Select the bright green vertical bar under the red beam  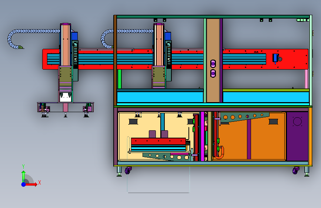120,79
